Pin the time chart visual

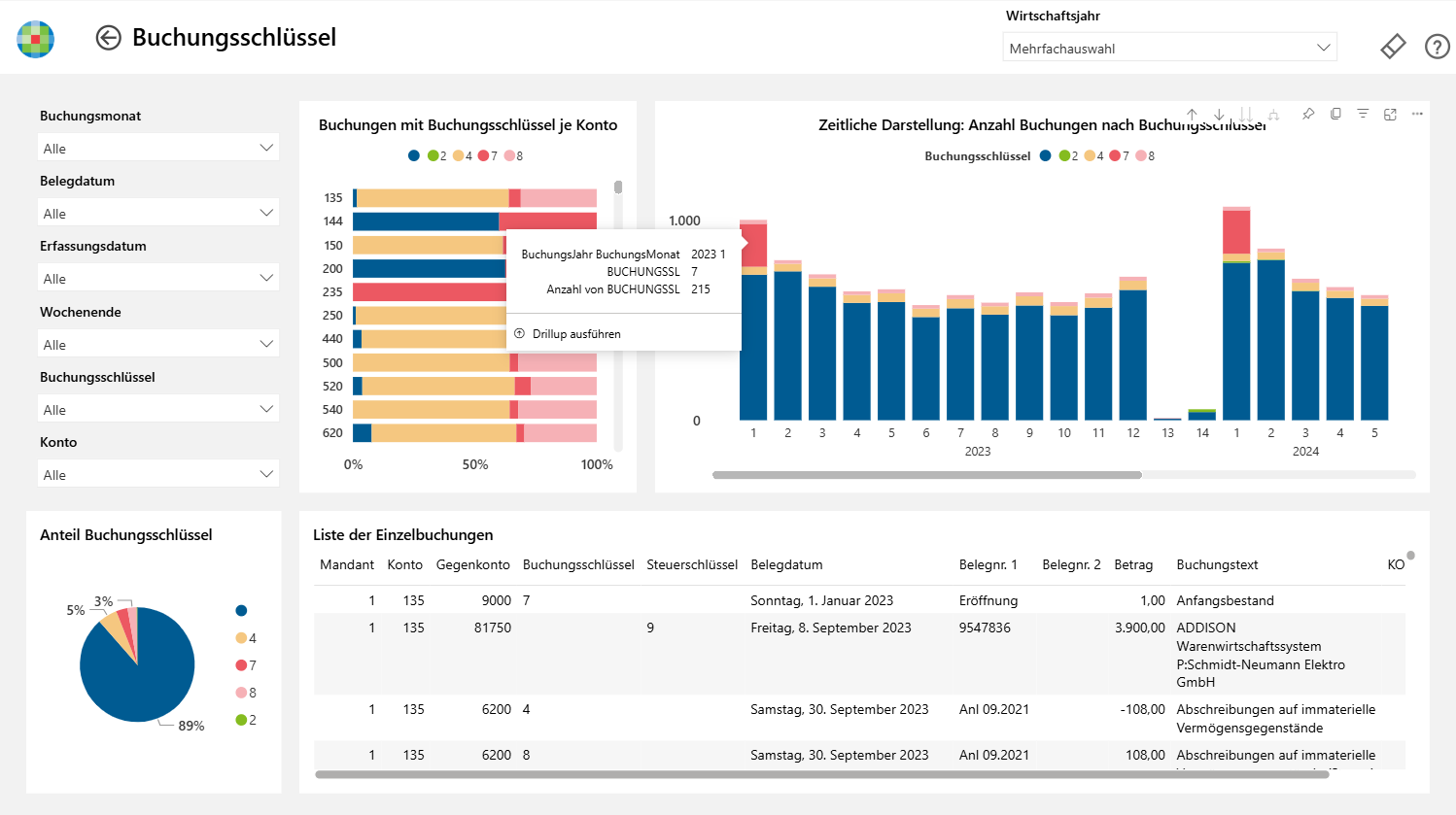coord(1308,115)
